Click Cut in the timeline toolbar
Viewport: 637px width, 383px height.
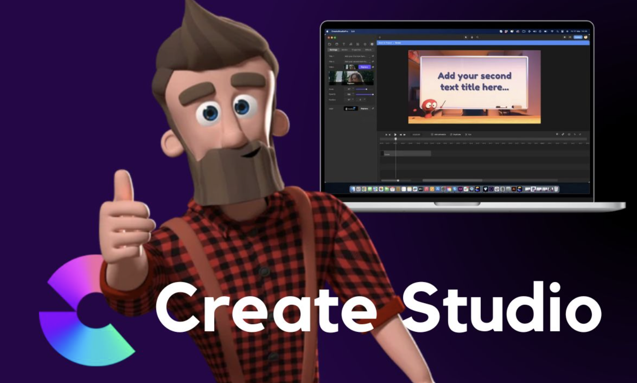(x=468, y=134)
